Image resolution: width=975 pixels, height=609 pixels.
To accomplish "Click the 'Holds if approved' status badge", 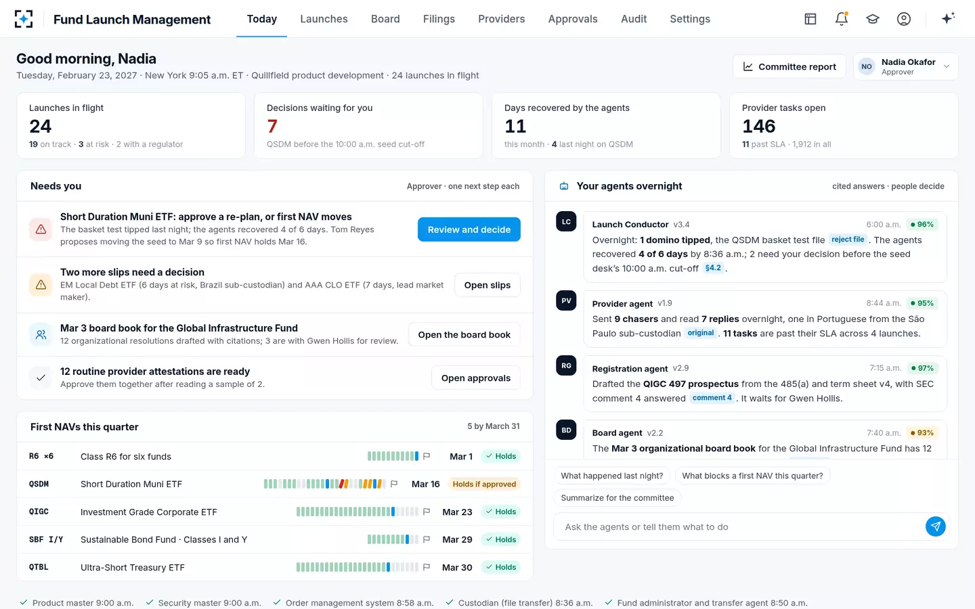I will [x=484, y=484].
